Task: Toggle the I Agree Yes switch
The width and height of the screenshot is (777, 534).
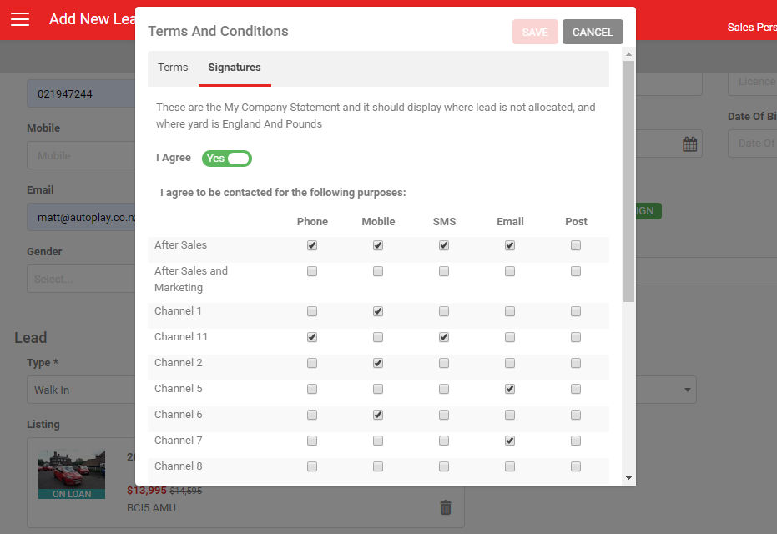Action: 227,159
